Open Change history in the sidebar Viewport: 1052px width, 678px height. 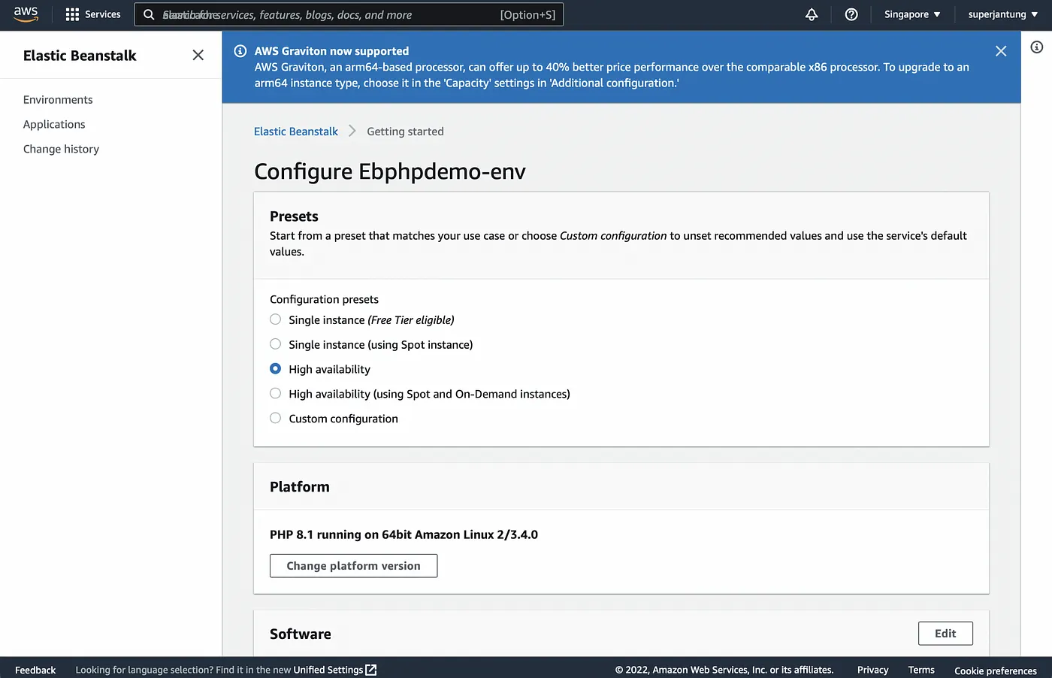click(61, 150)
